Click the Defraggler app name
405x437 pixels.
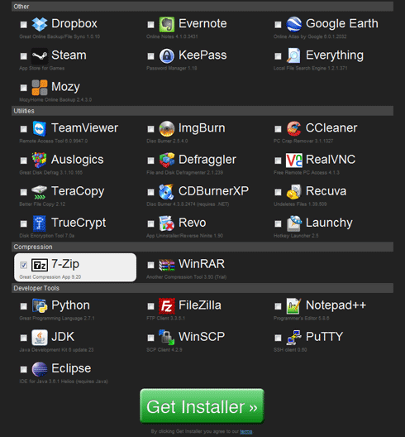click(207, 160)
